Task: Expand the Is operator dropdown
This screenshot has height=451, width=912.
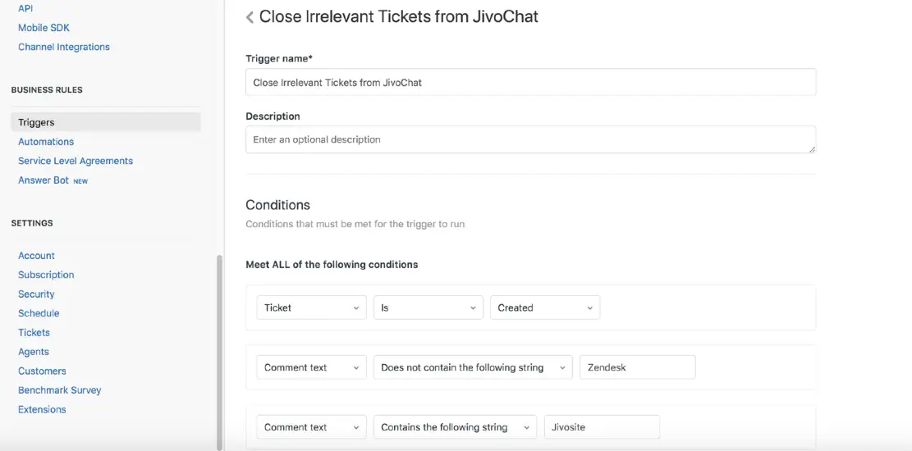Action: pyautogui.click(x=428, y=307)
